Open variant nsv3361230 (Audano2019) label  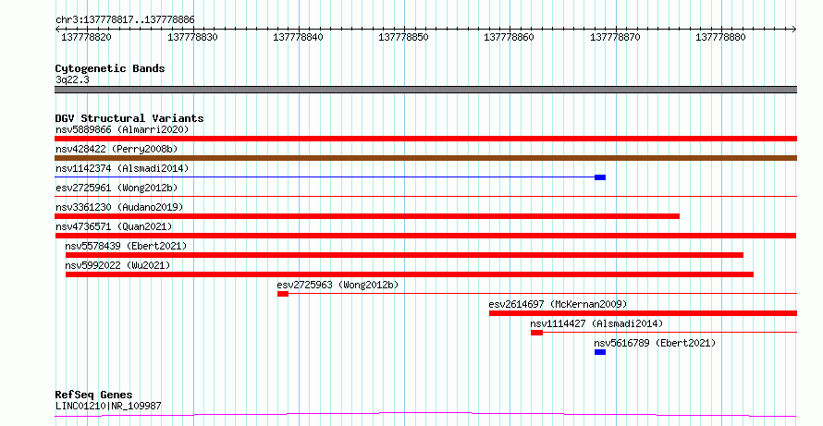point(119,207)
